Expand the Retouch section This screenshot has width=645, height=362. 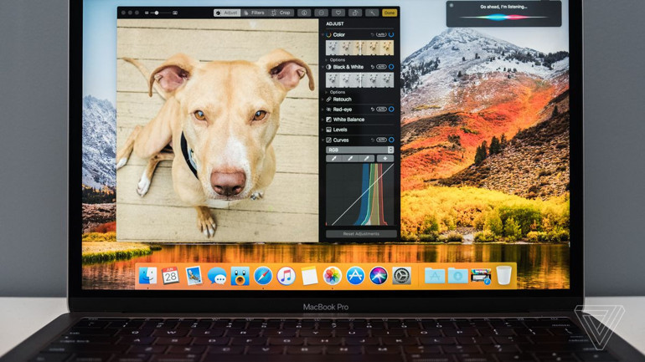322,99
